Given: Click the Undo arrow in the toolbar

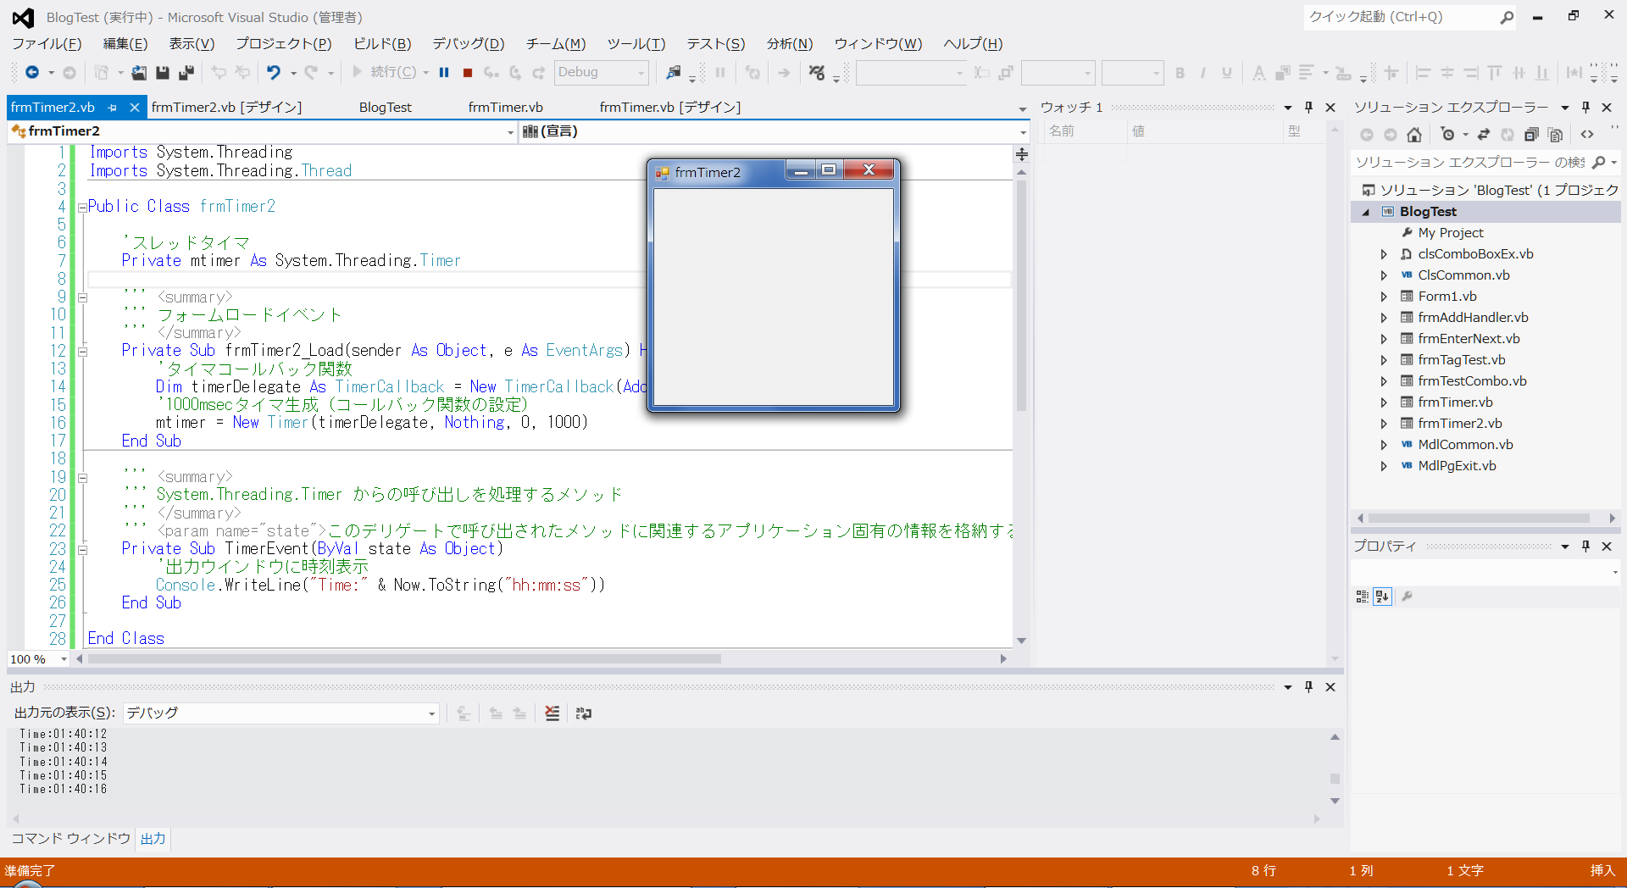Looking at the screenshot, I should [273, 73].
